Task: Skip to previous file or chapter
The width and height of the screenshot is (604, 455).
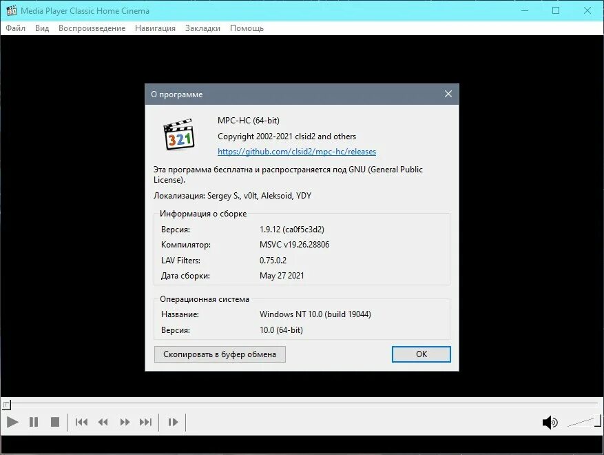Action: point(81,422)
